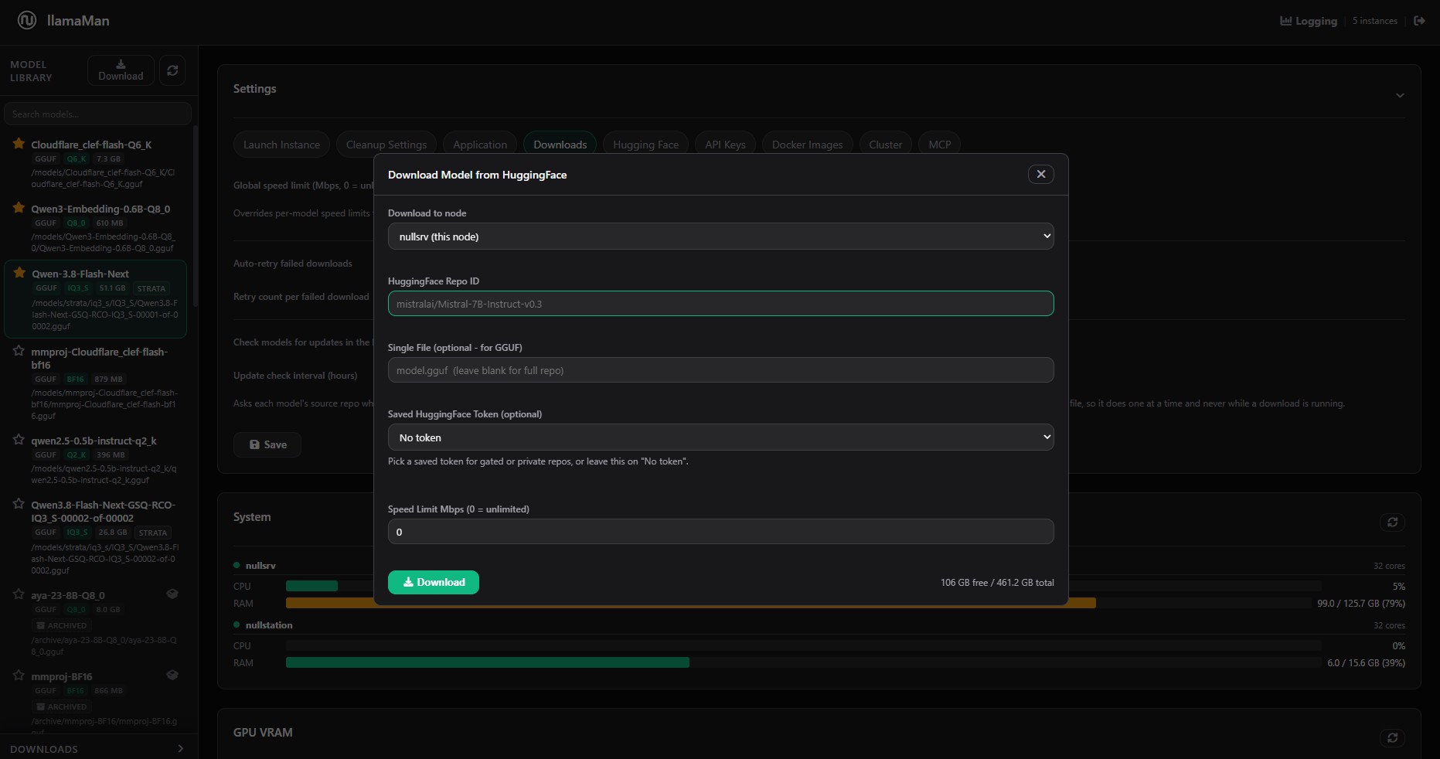Screen dimensions: 1440x759
Task: Click the 5 instances indicator
Action: pyautogui.click(x=1374, y=21)
